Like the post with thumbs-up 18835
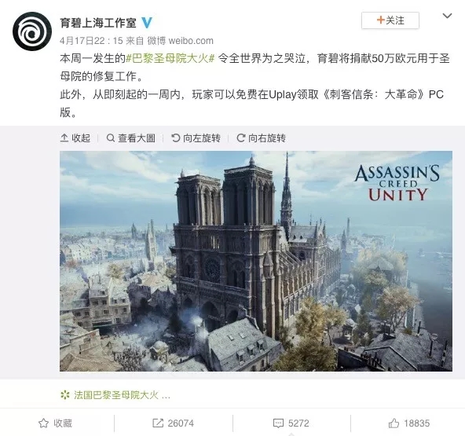This screenshot has width=465, height=436. pyautogui.click(x=409, y=423)
